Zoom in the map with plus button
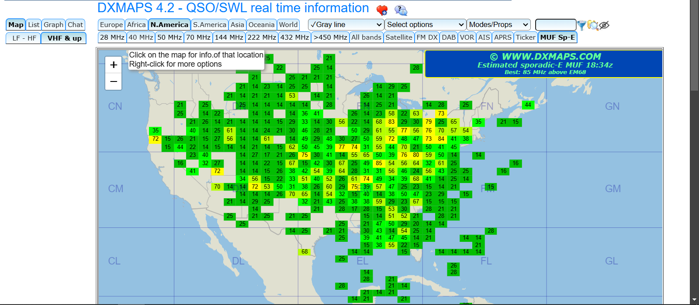 (x=114, y=65)
